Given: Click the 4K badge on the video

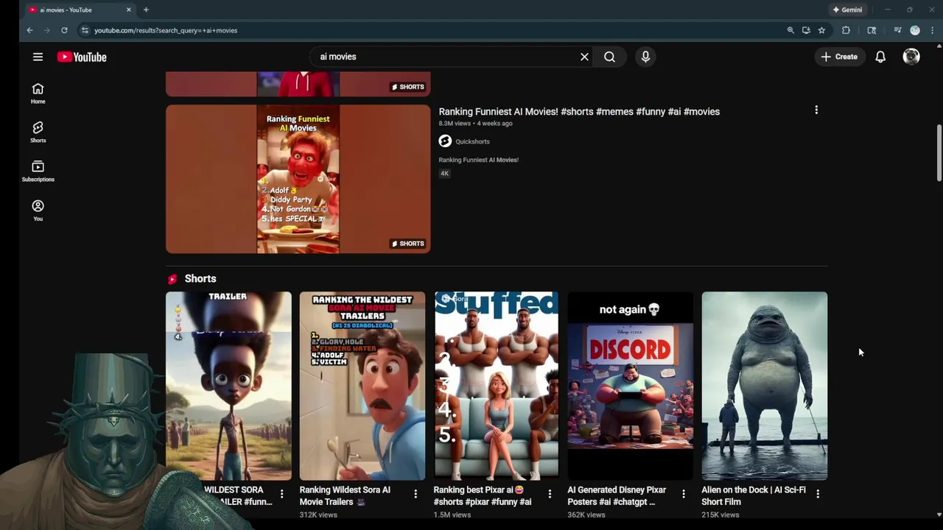Looking at the screenshot, I should point(444,173).
